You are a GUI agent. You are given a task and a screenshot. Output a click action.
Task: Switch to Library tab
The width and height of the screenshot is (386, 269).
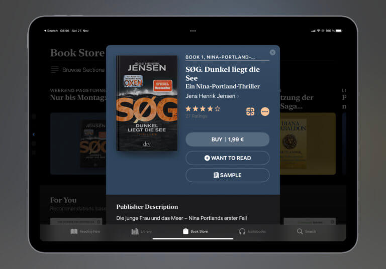click(x=141, y=231)
